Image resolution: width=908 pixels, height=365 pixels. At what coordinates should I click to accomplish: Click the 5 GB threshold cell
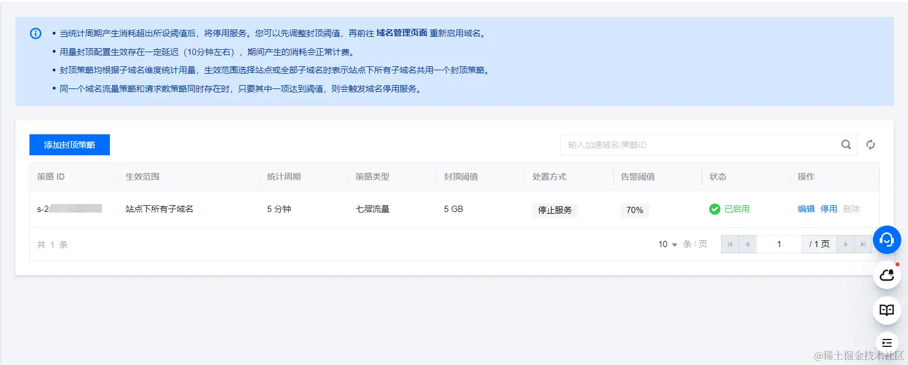[x=454, y=209]
